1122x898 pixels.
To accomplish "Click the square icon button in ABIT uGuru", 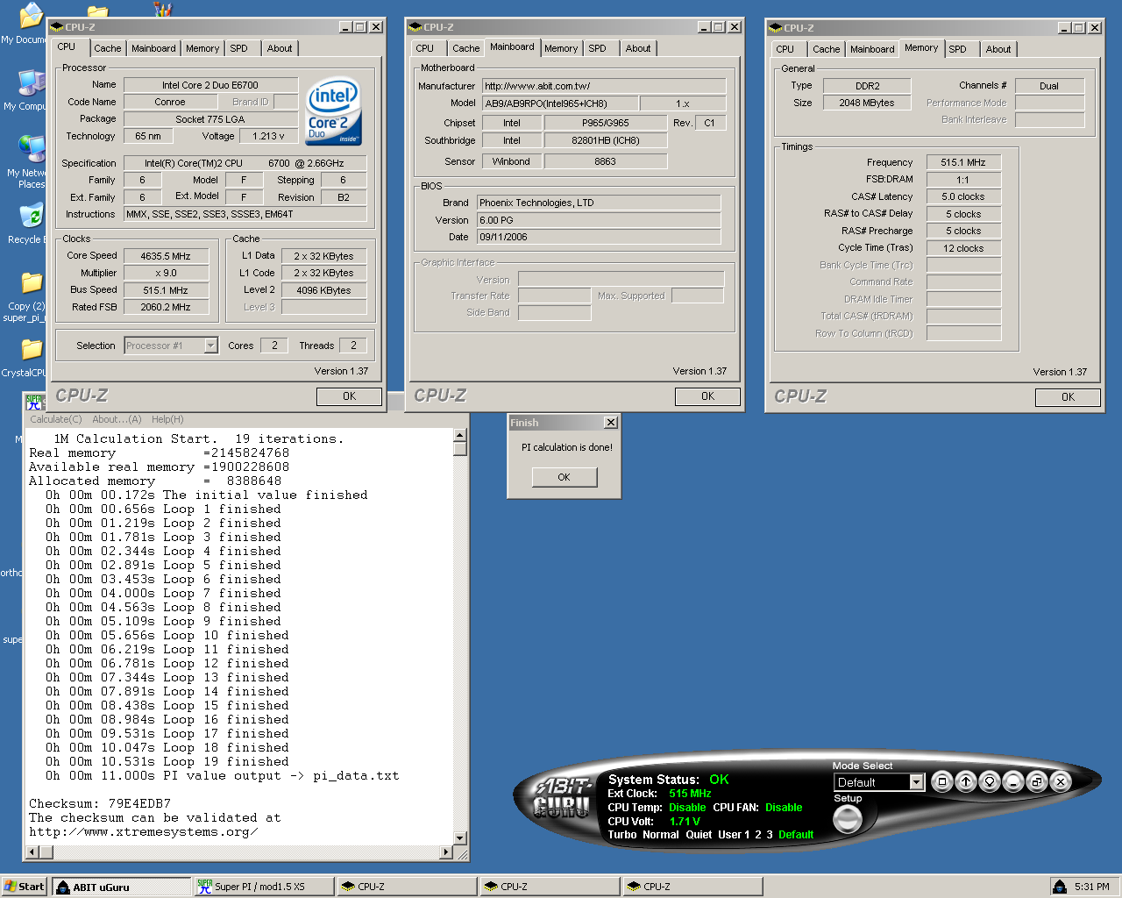I will click(x=942, y=781).
